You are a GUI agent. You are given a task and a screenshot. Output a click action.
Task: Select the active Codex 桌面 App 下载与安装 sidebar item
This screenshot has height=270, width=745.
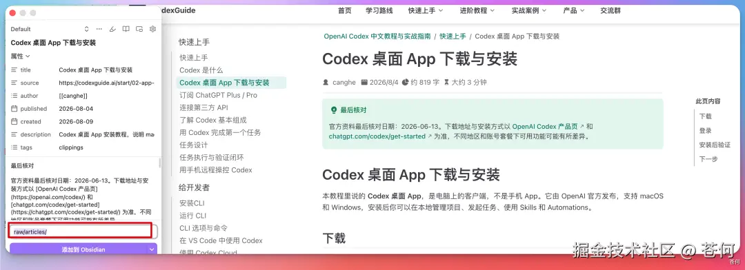pyautogui.click(x=231, y=83)
